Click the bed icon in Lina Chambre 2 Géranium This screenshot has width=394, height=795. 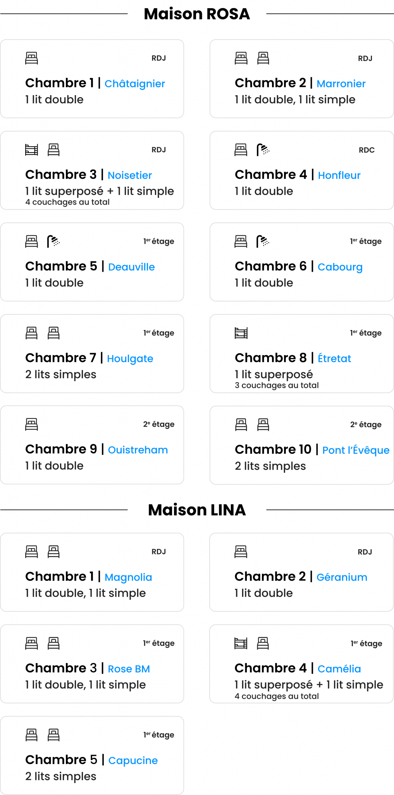pos(241,552)
